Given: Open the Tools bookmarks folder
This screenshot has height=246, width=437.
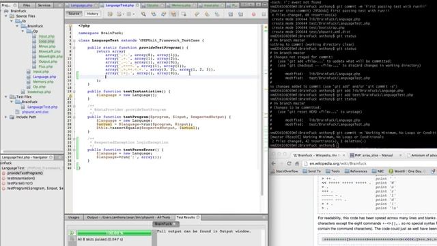Looking at the screenshot, I should coord(333,172).
